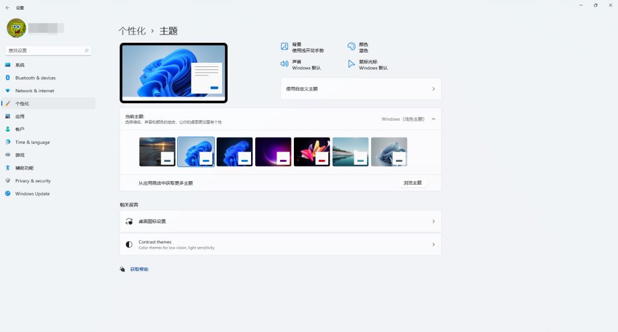The height and width of the screenshot is (332, 618).
Task: Click the Time & language globe icon
Action: pyautogui.click(x=7, y=142)
